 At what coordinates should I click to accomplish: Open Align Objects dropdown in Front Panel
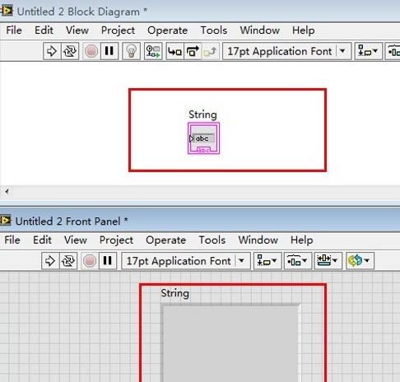click(x=267, y=261)
